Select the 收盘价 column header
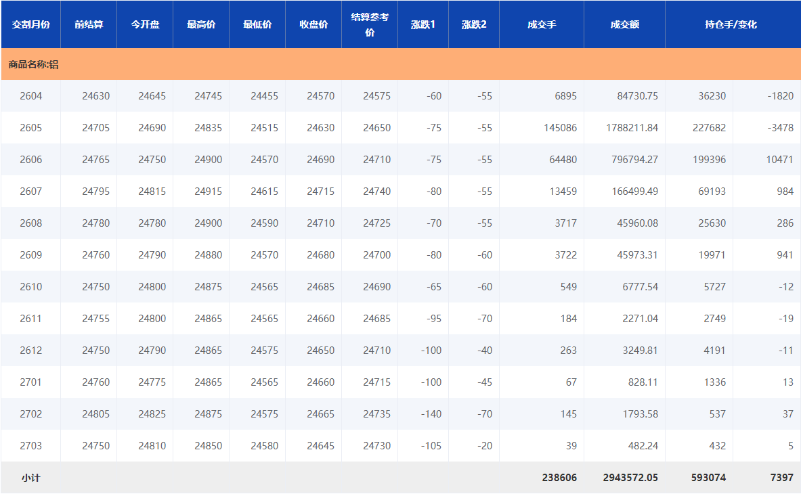This screenshot has width=801, height=494. point(313,24)
